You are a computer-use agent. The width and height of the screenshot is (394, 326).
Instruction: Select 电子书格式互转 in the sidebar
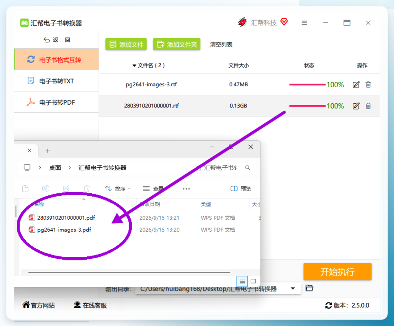pos(57,59)
